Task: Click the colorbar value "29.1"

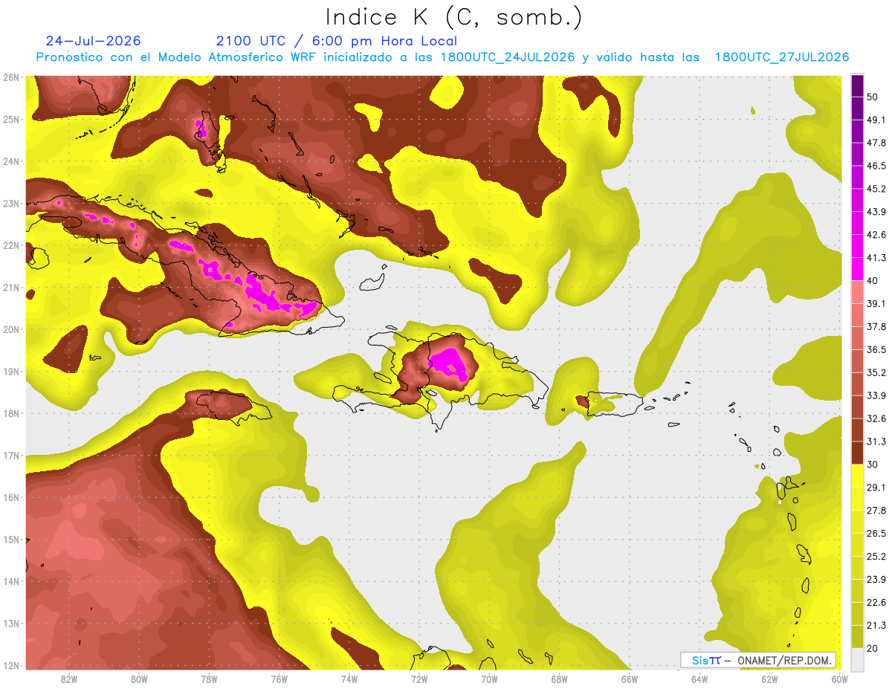Action: (876, 488)
